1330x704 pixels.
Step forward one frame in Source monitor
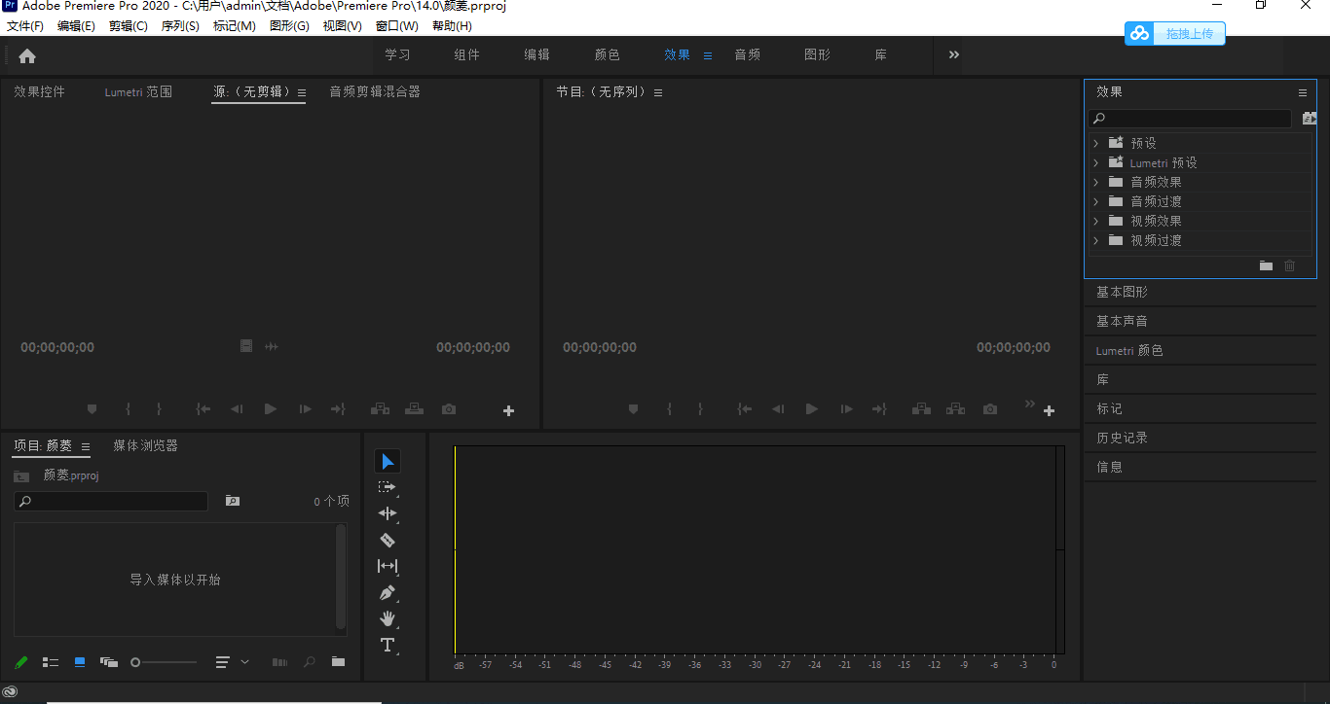pos(305,409)
